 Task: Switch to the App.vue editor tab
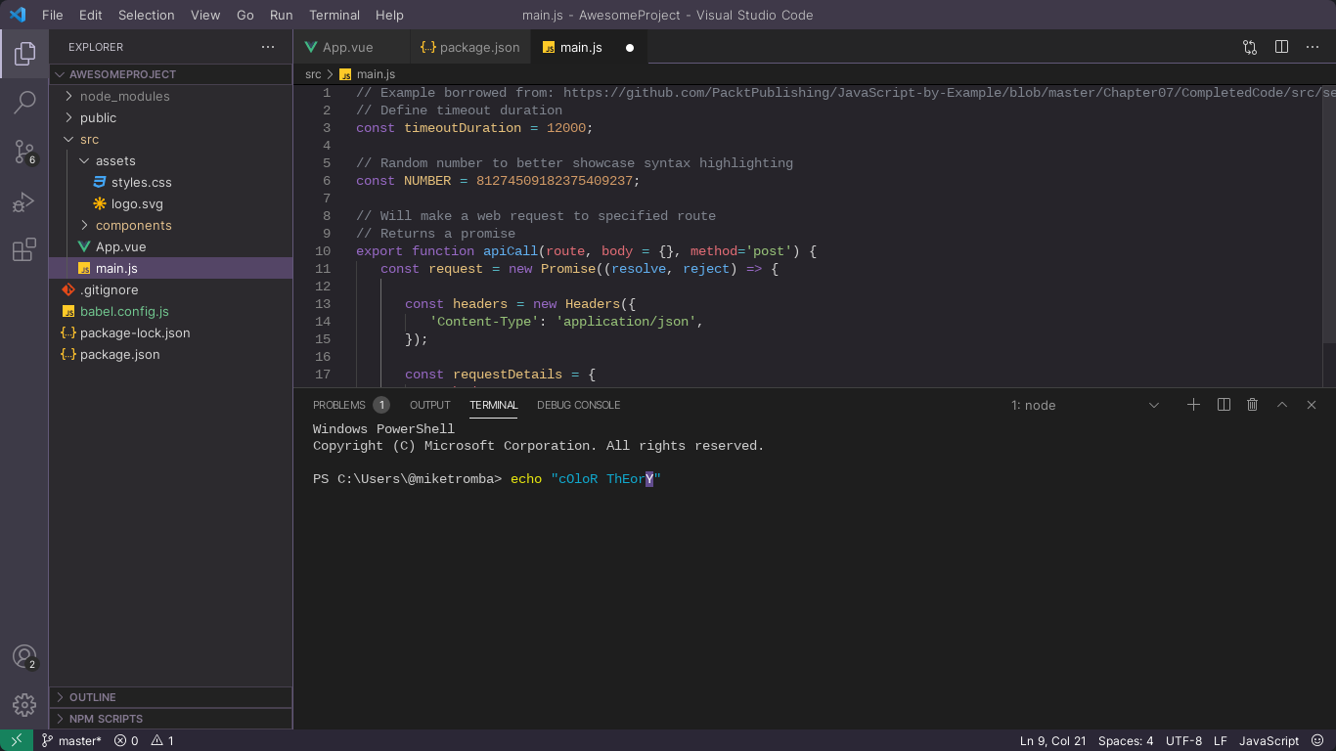[x=352, y=47]
